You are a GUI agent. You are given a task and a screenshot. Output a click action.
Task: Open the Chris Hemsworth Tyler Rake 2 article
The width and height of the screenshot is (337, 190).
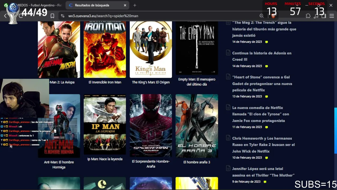(264, 145)
